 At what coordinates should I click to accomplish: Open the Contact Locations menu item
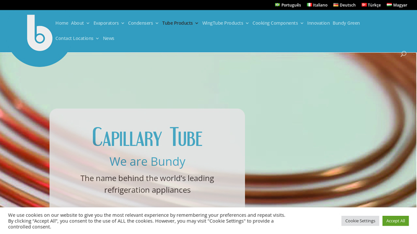coord(74,38)
